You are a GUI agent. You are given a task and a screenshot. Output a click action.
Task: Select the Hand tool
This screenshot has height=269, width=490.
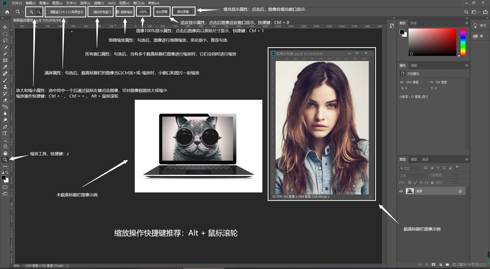[x=5, y=153]
